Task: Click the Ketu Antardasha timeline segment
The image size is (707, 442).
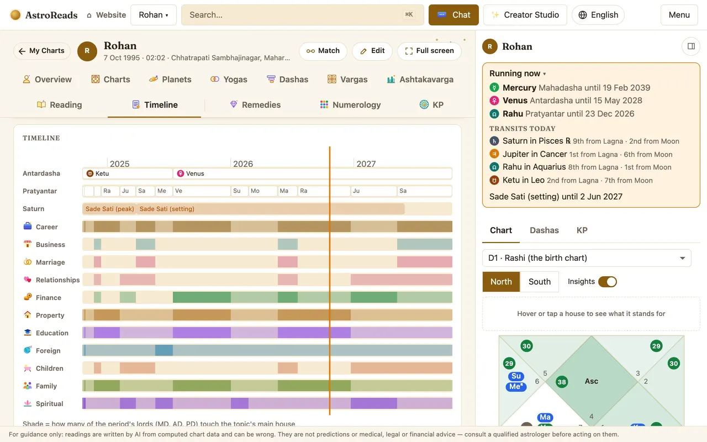Action: tap(128, 173)
